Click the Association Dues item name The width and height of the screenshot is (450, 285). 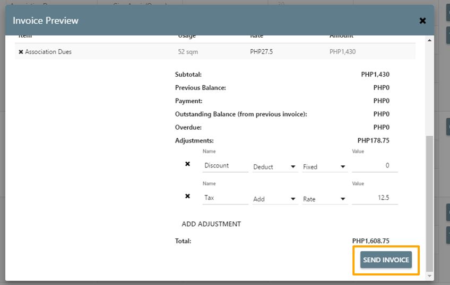(48, 52)
